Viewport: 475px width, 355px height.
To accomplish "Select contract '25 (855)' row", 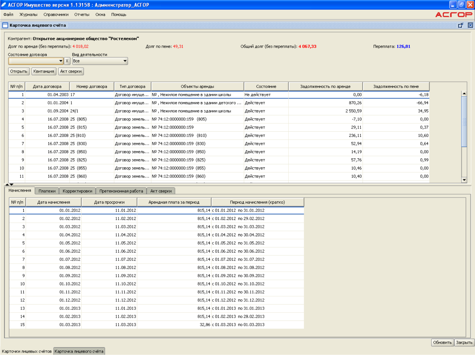I will (219, 168).
